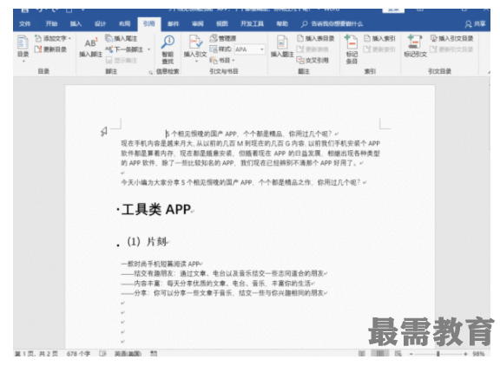Open the footnote group dialog launcher

150,73
